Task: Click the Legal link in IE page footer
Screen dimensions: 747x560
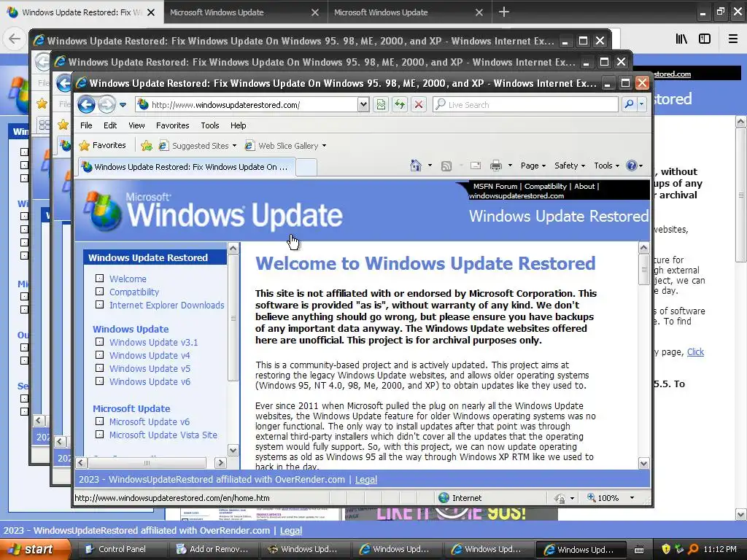Action: tap(366, 480)
